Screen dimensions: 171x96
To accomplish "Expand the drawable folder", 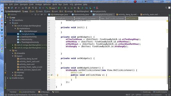I will (x=13, y=53).
